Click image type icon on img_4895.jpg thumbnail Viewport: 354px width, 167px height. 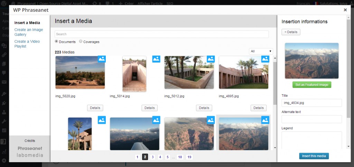(265, 59)
